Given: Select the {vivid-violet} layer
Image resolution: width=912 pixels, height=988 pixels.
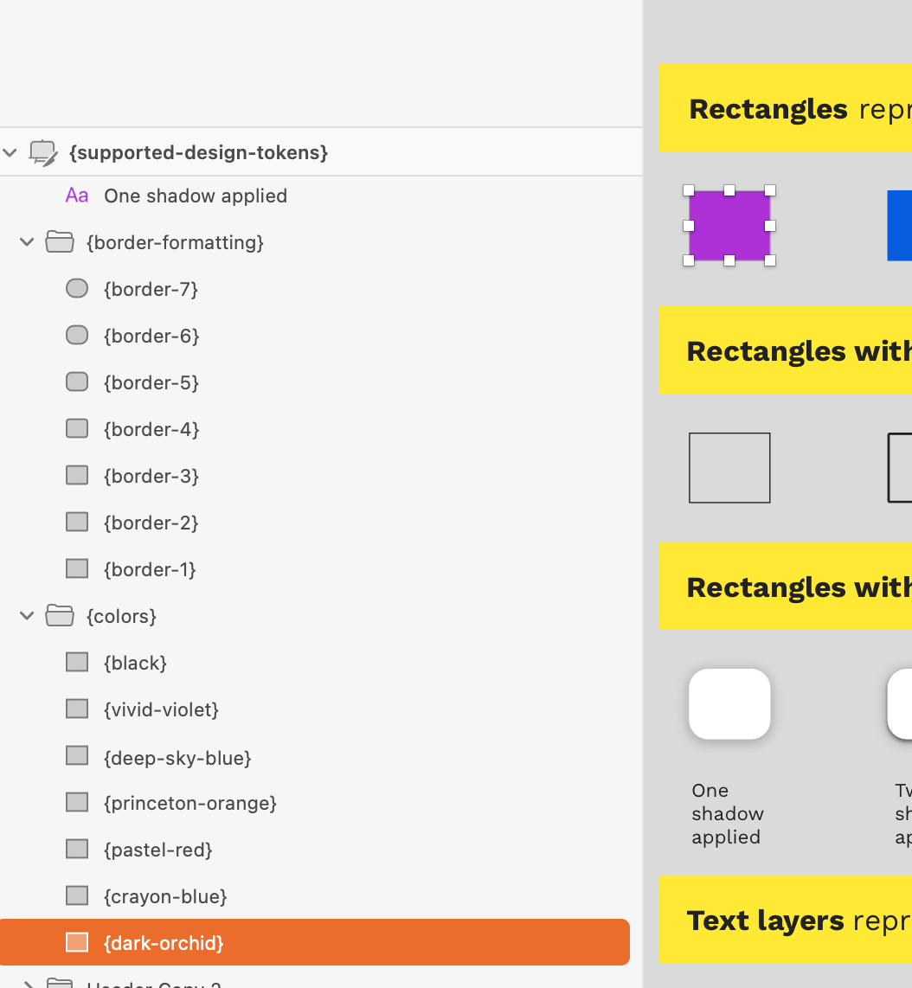Looking at the screenshot, I should pyautogui.click(x=161, y=709).
